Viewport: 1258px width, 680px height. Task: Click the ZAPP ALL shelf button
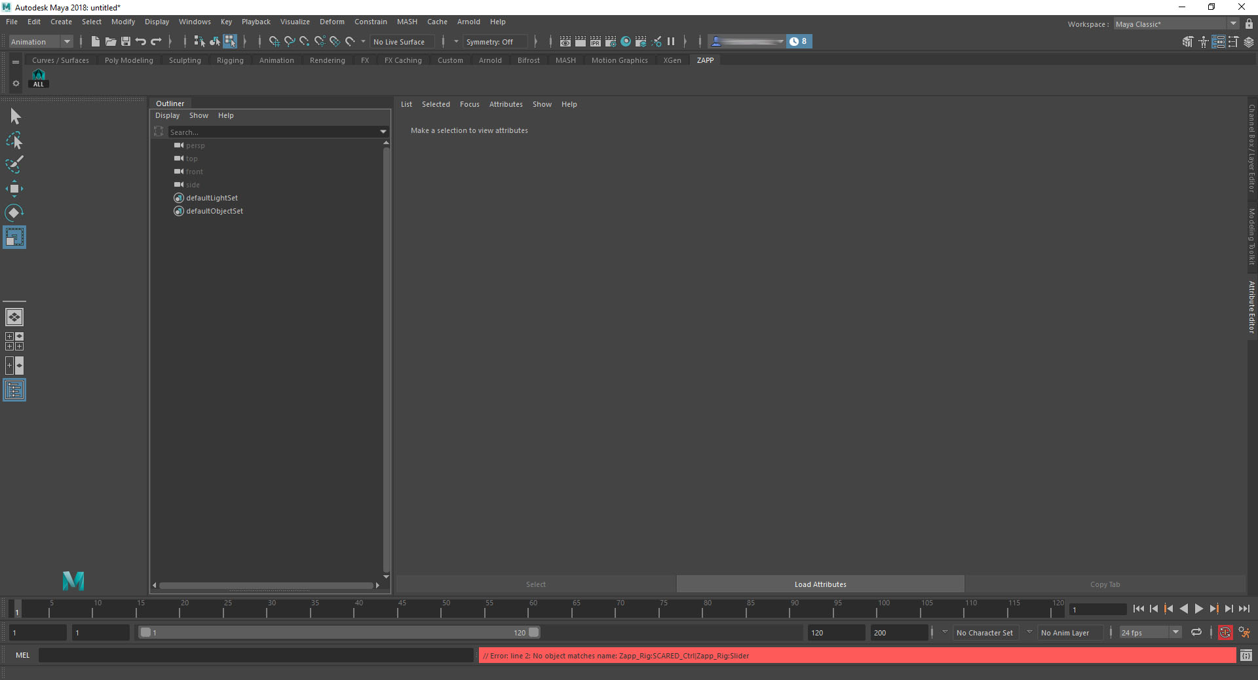click(39, 79)
